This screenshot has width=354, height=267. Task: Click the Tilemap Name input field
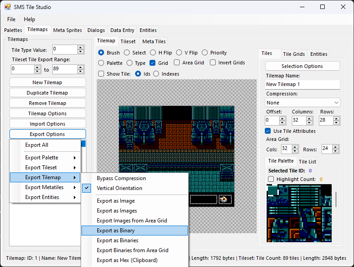[303, 84]
